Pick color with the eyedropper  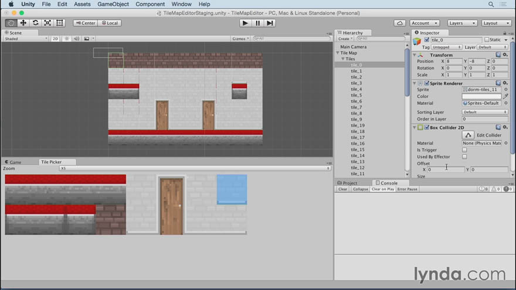pos(505,96)
